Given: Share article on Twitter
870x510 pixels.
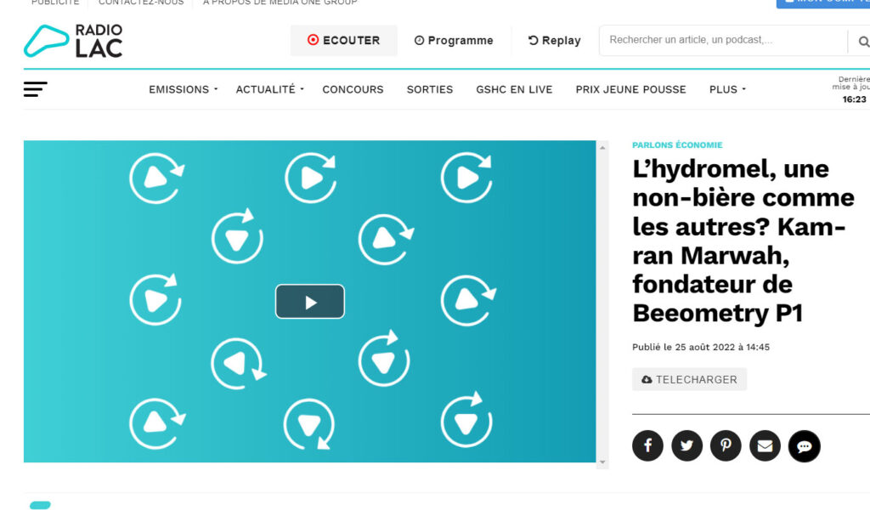Looking at the screenshot, I should (686, 445).
